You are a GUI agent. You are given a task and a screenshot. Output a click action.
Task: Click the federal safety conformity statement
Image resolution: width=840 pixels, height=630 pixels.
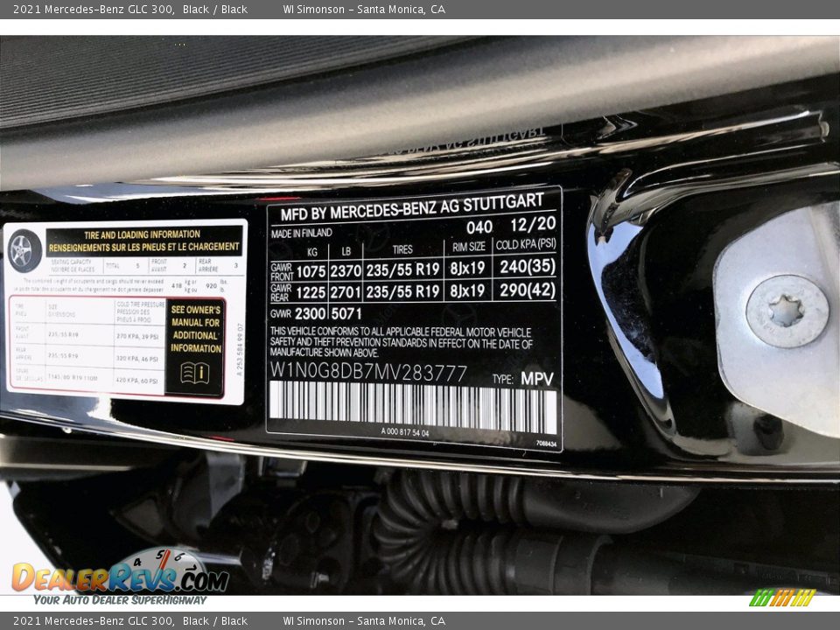(402, 342)
